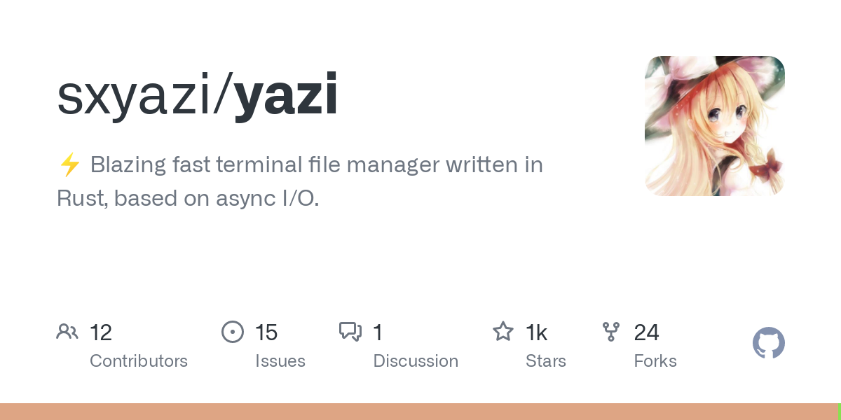Click the Forks branch icon
Image resolution: width=841 pixels, height=420 pixels.
[x=611, y=332]
